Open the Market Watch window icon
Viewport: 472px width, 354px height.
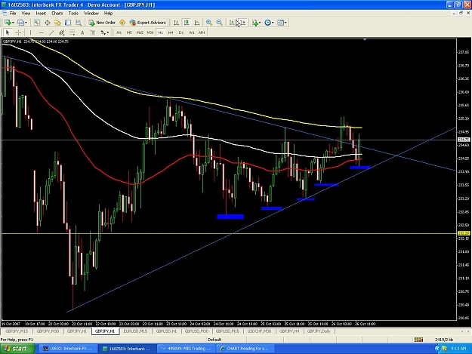(x=37, y=23)
